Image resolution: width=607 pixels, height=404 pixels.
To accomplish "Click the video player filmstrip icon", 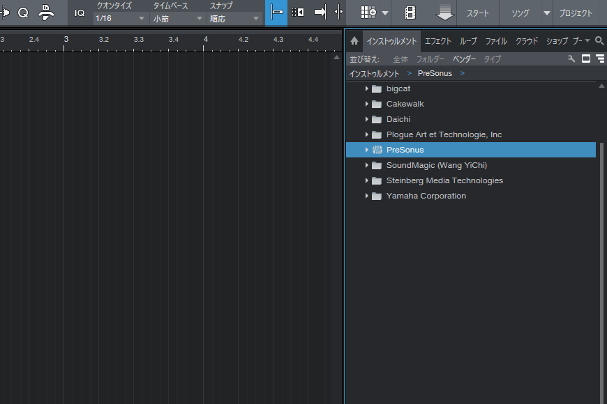I will 410,13.
